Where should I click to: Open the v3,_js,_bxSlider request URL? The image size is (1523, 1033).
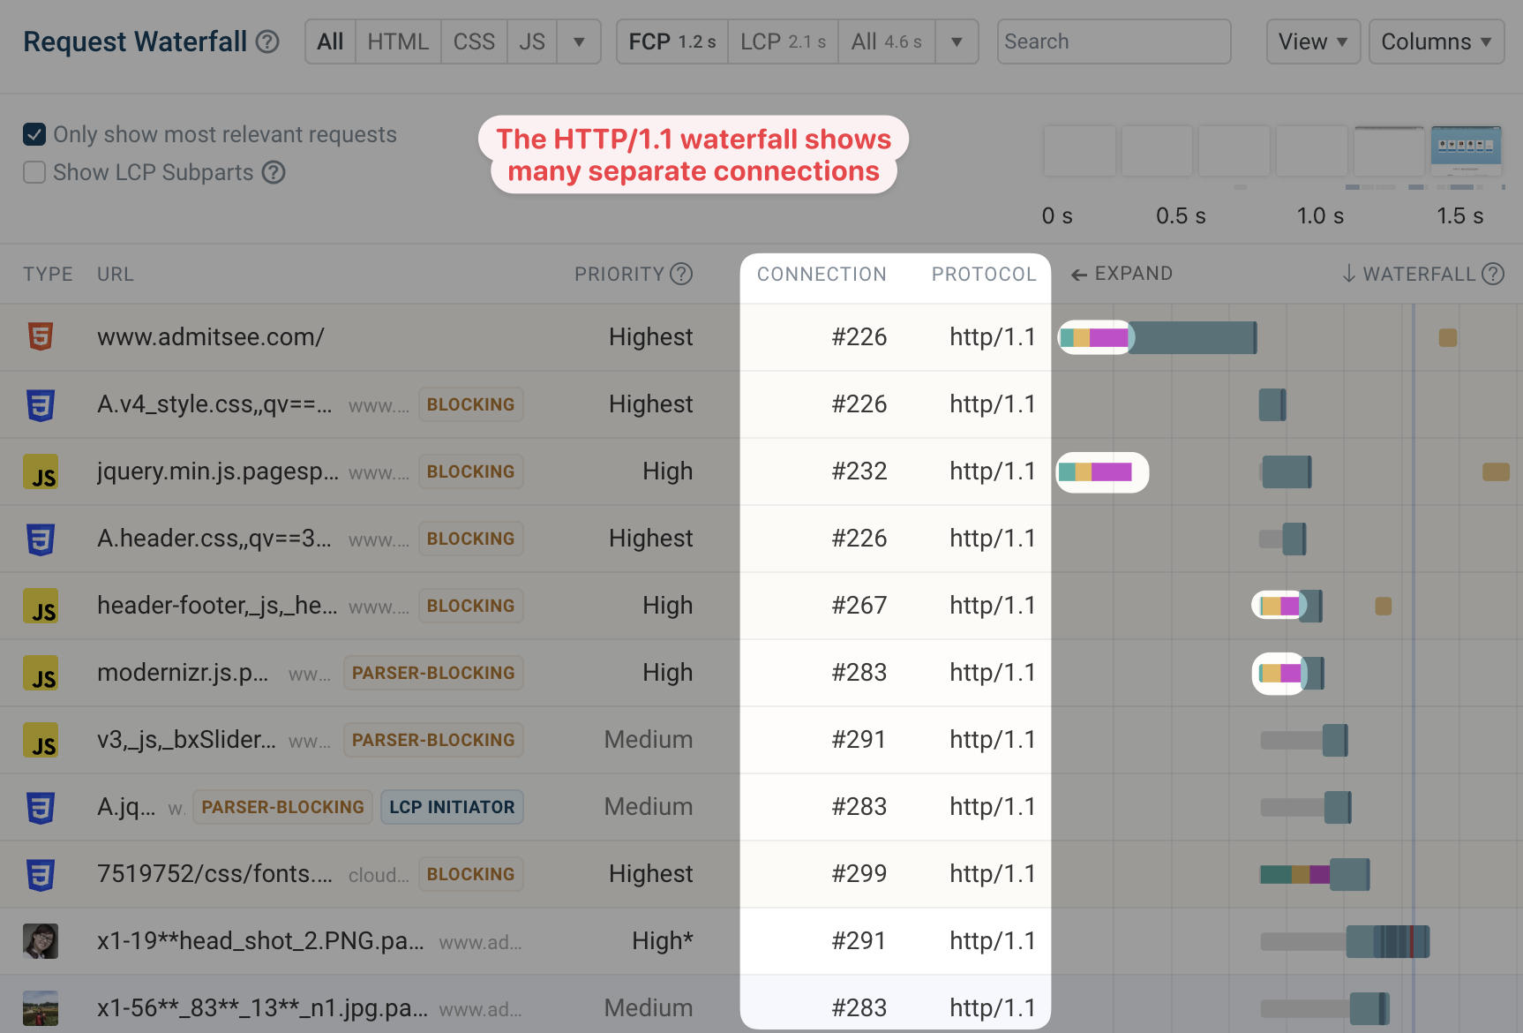click(x=186, y=740)
